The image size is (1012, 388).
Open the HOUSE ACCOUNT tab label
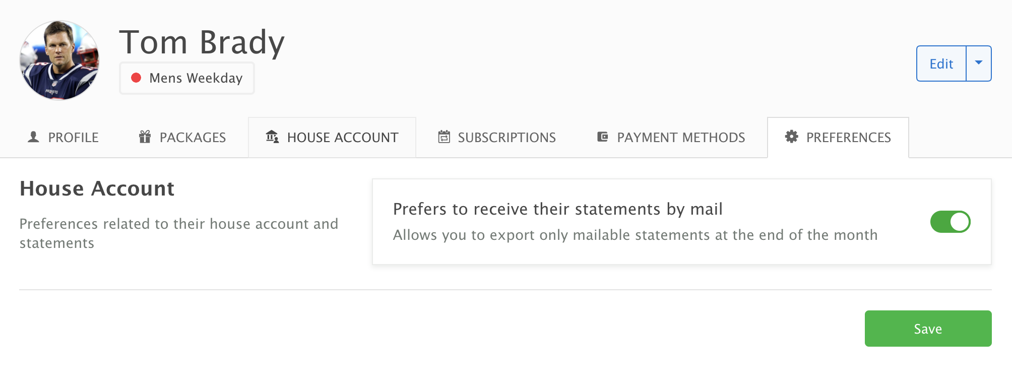click(343, 138)
